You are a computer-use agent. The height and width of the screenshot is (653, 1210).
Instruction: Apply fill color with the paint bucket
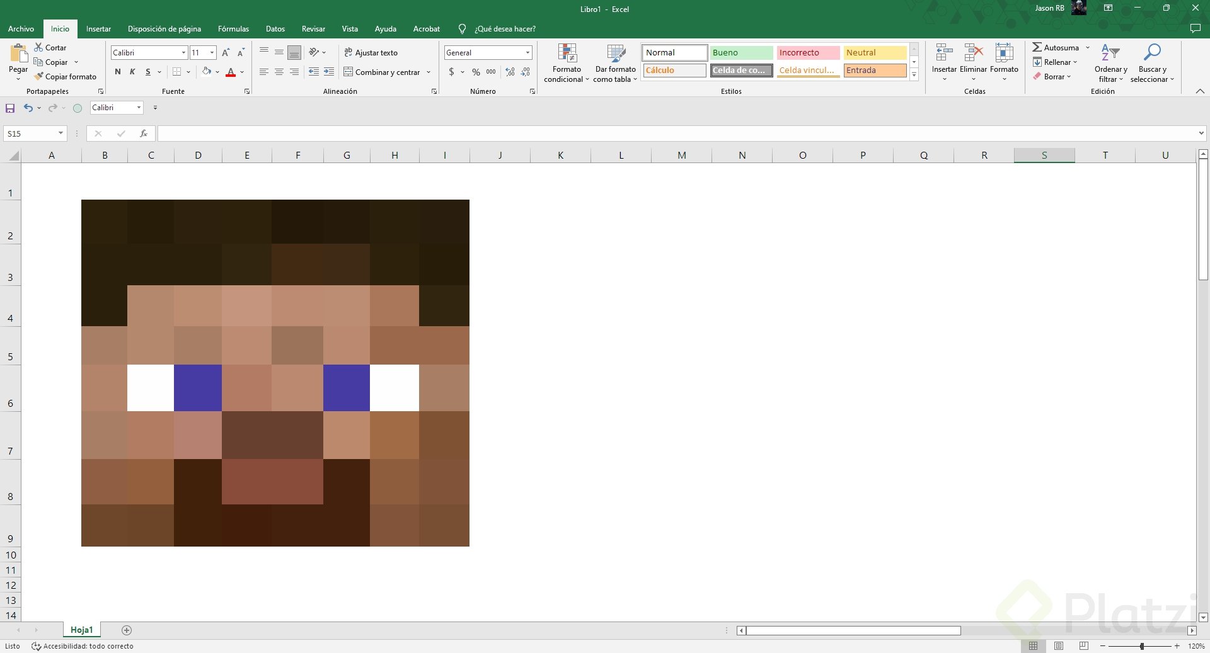pyautogui.click(x=206, y=72)
